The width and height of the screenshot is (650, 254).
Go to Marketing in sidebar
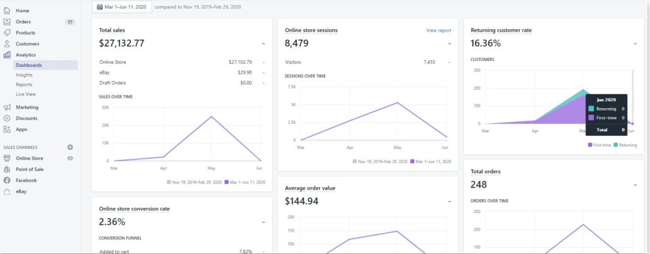click(x=27, y=107)
